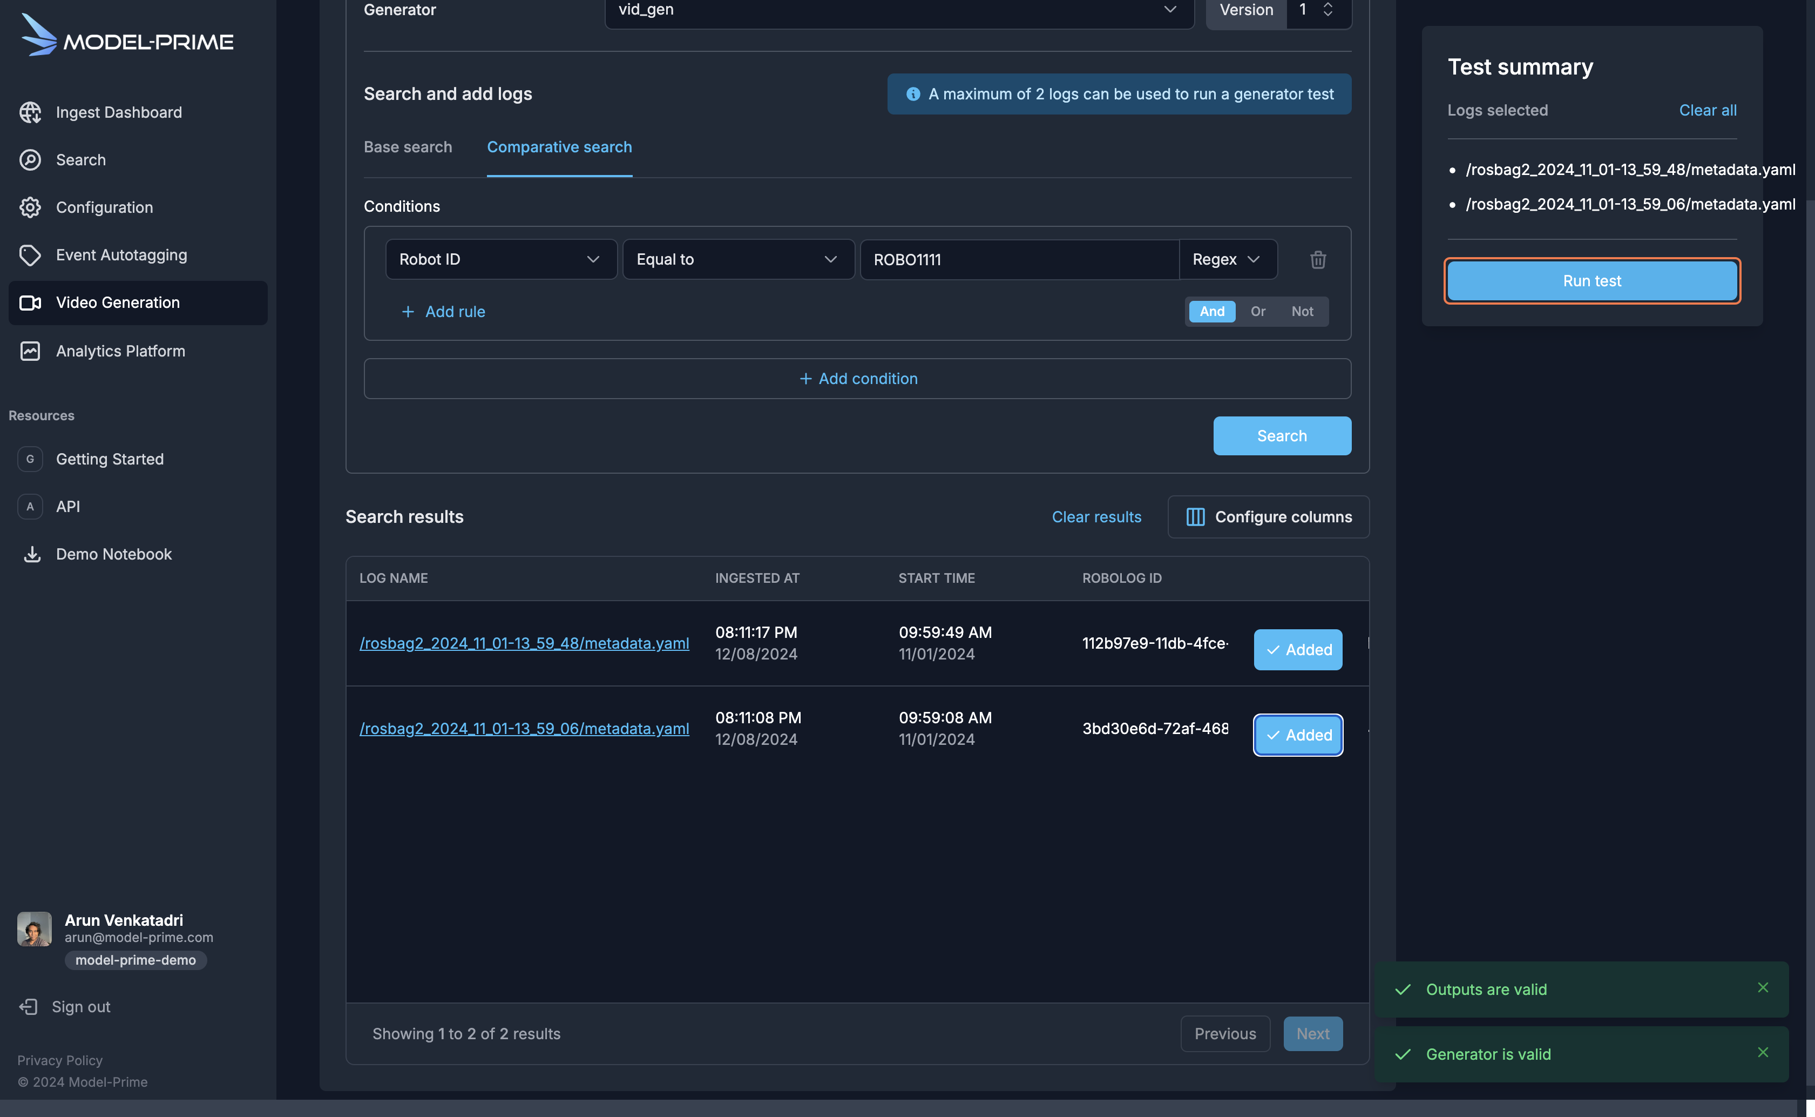This screenshot has width=1815, height=1117.
Task: Open the Robot ID field dropdown
Action: (x=502, y=259)
